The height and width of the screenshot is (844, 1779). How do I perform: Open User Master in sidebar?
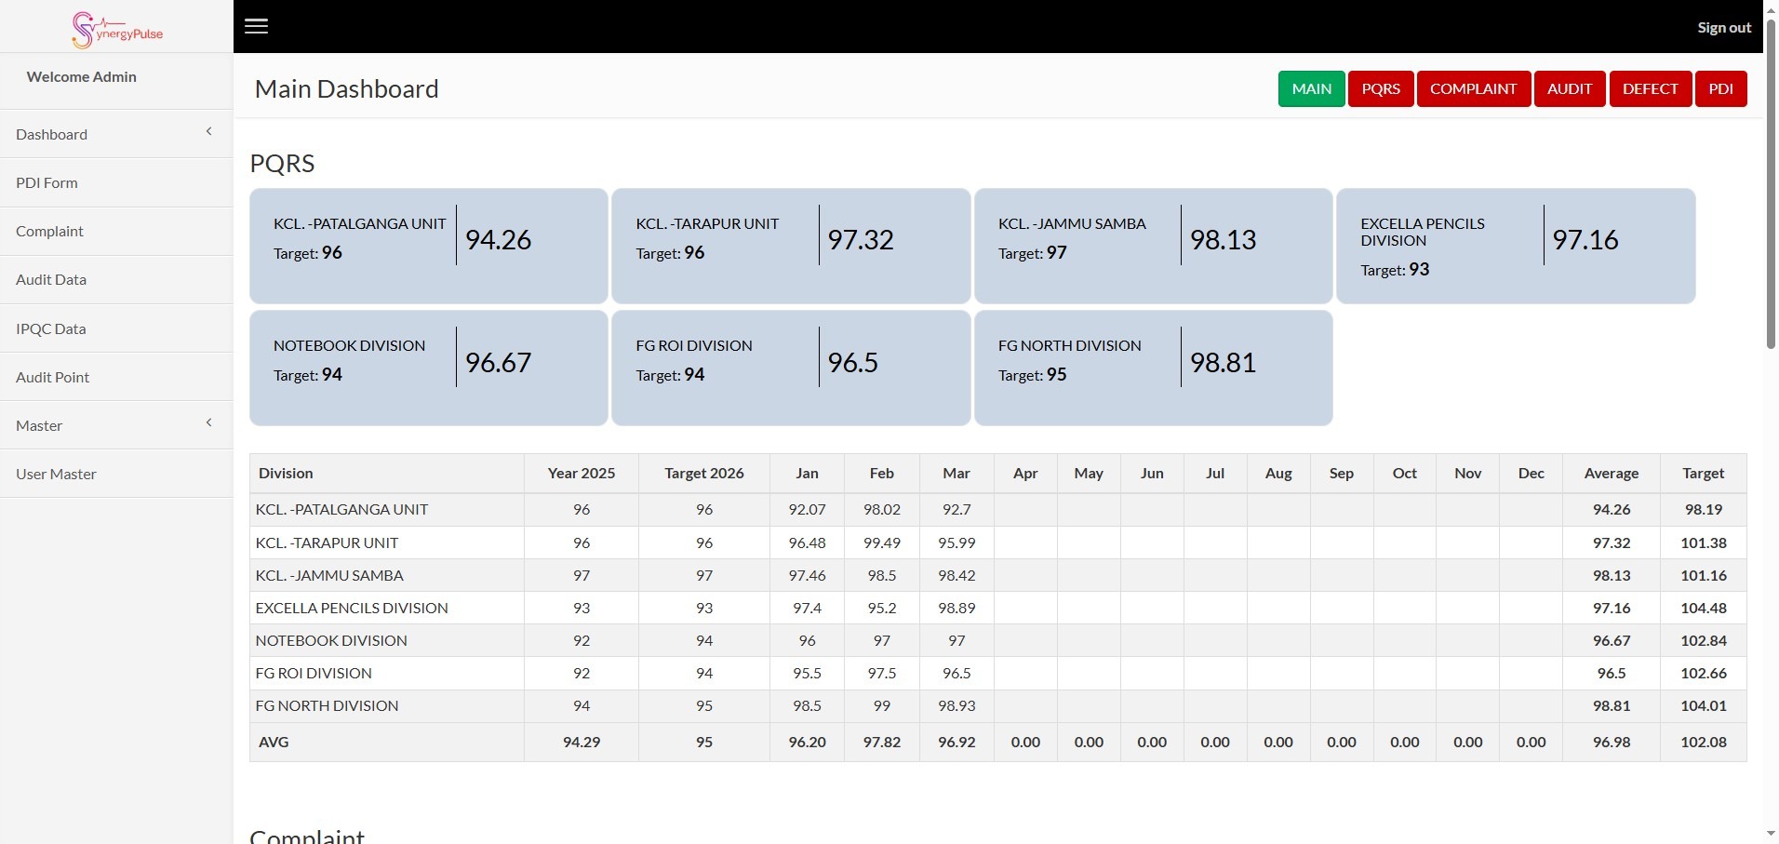116,474
